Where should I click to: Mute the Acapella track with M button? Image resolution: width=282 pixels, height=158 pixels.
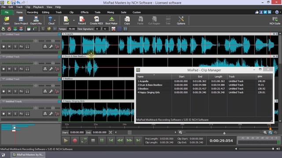click(x=9, y=47)
